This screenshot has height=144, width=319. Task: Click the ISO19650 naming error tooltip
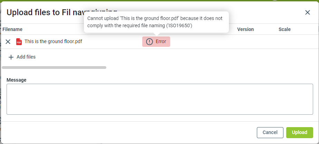pos(156,22)
